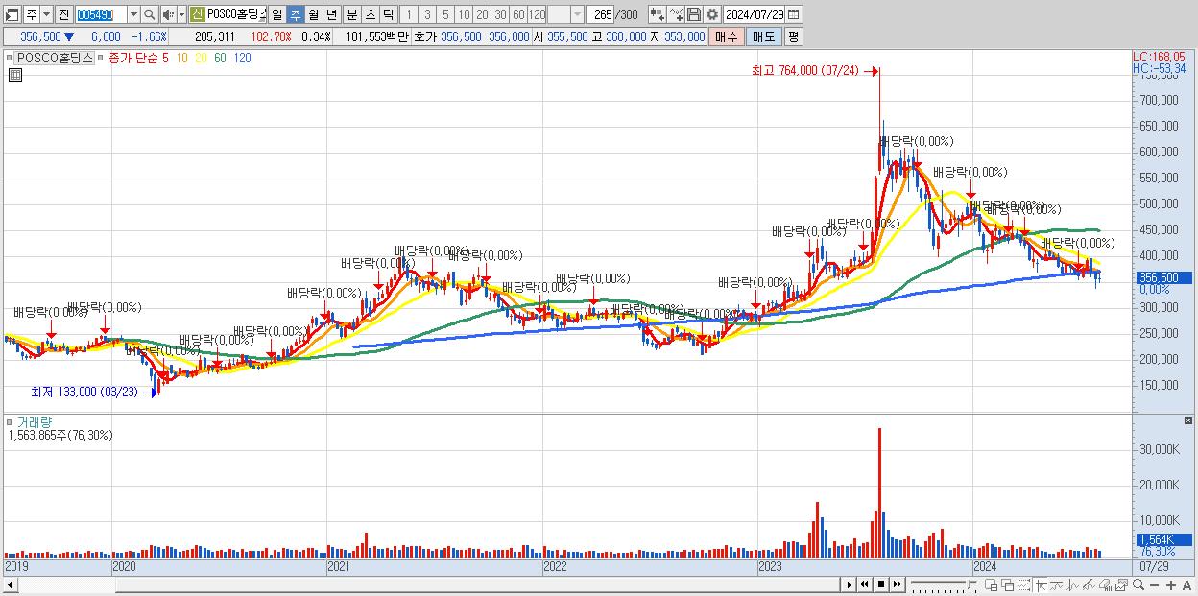Click the A text tool icon

tap(1186, 585)
